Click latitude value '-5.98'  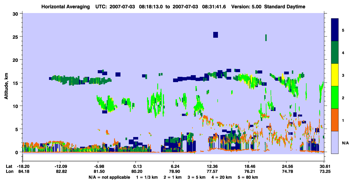(98, 166)
